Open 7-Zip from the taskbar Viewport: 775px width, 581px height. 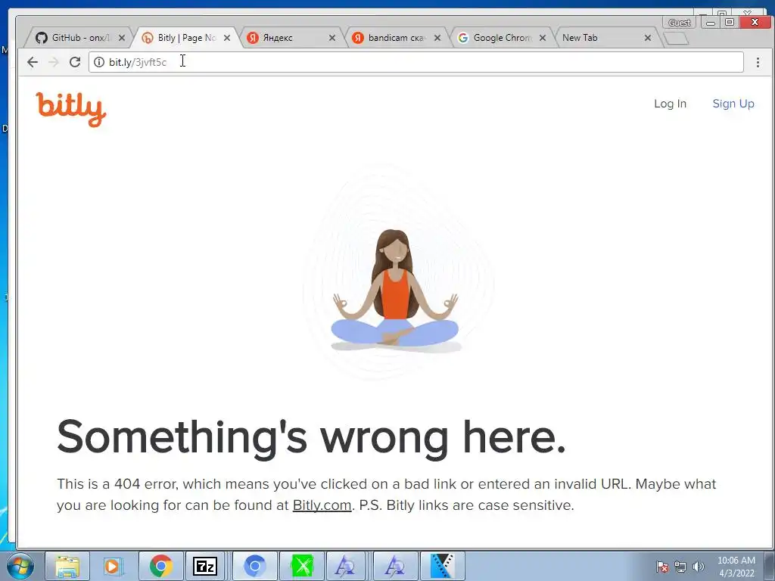click(x=204, y=566)
